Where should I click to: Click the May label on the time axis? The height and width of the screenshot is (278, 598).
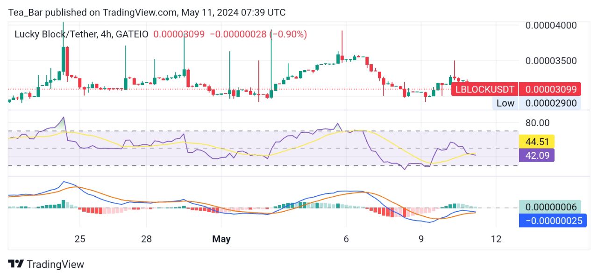tap(221, 239)
